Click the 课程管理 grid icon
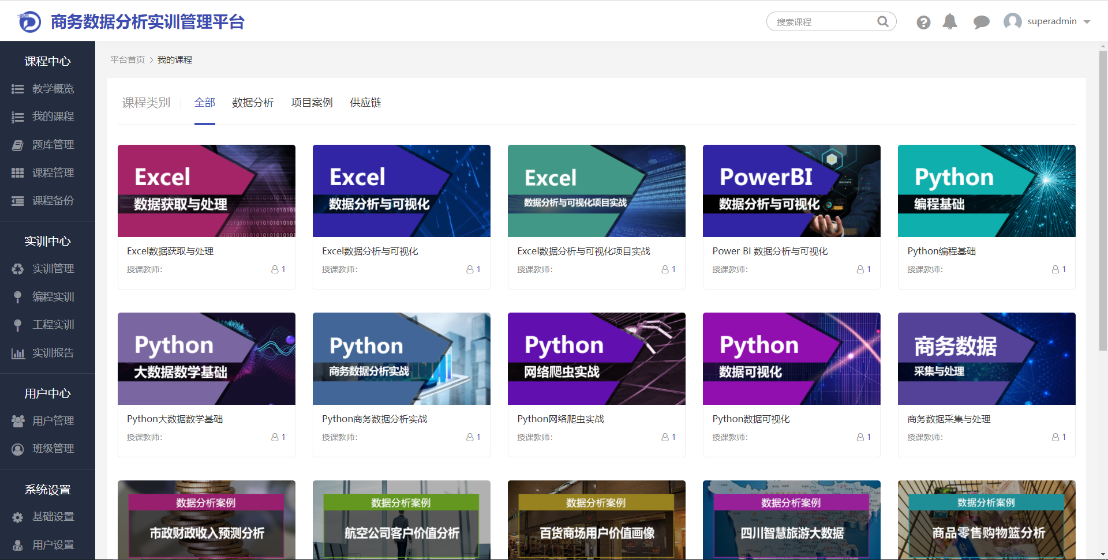 [18, 173]
